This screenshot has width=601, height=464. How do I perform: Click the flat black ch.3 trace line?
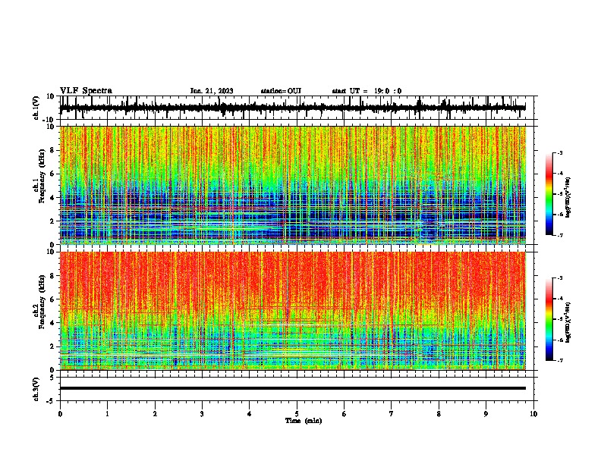pyautogui.click(x=292, y=388)
